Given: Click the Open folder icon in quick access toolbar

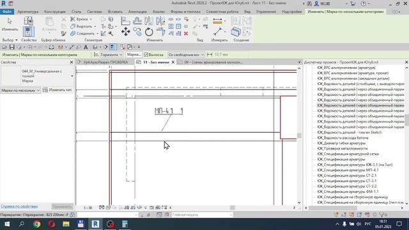Looking at the screenshot, I should pos(4,47).
